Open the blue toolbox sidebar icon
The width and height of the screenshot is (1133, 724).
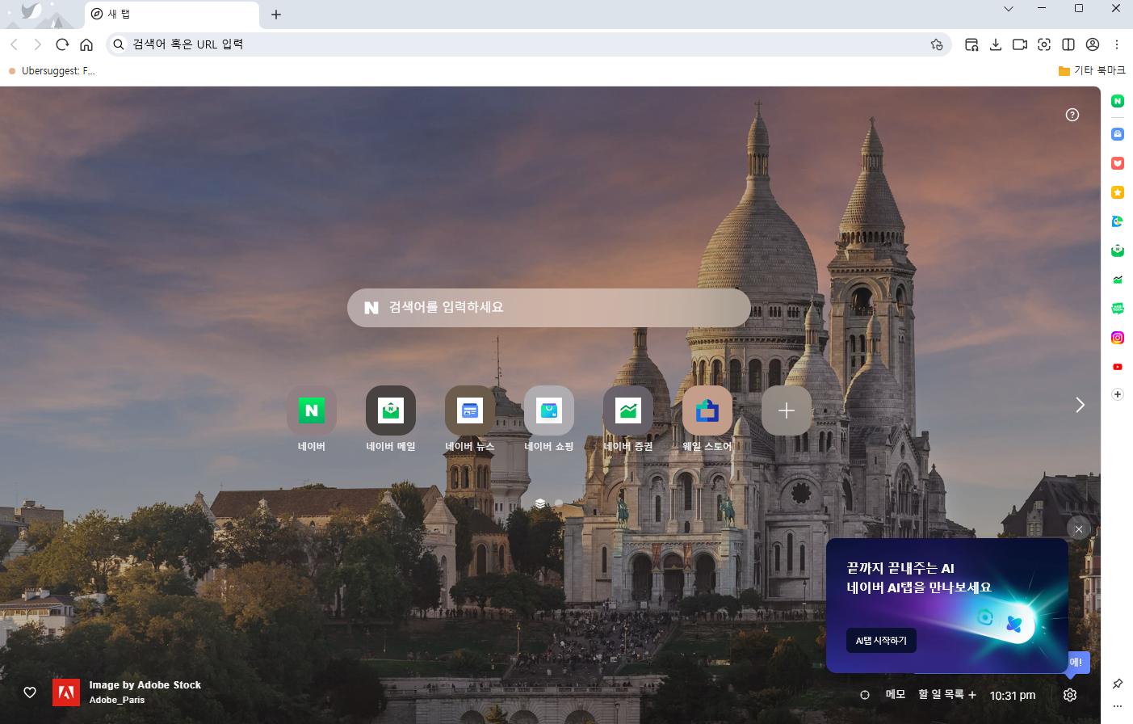(x=1118, y=133)
